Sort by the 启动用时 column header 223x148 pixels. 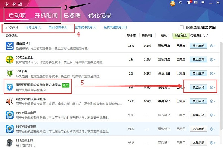[x=148, y=36]
